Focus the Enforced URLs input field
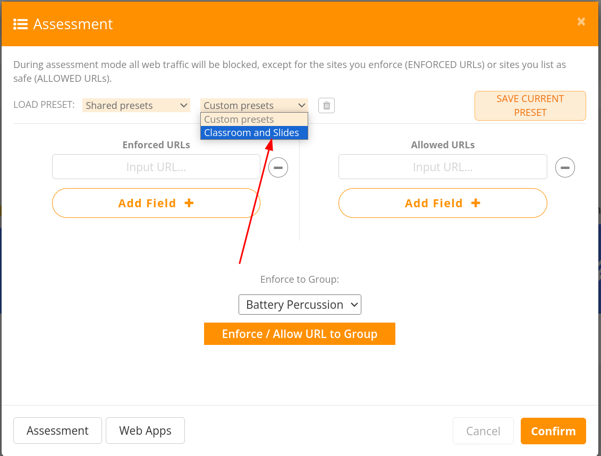The image size is (601, 456). tap(156, 167)
